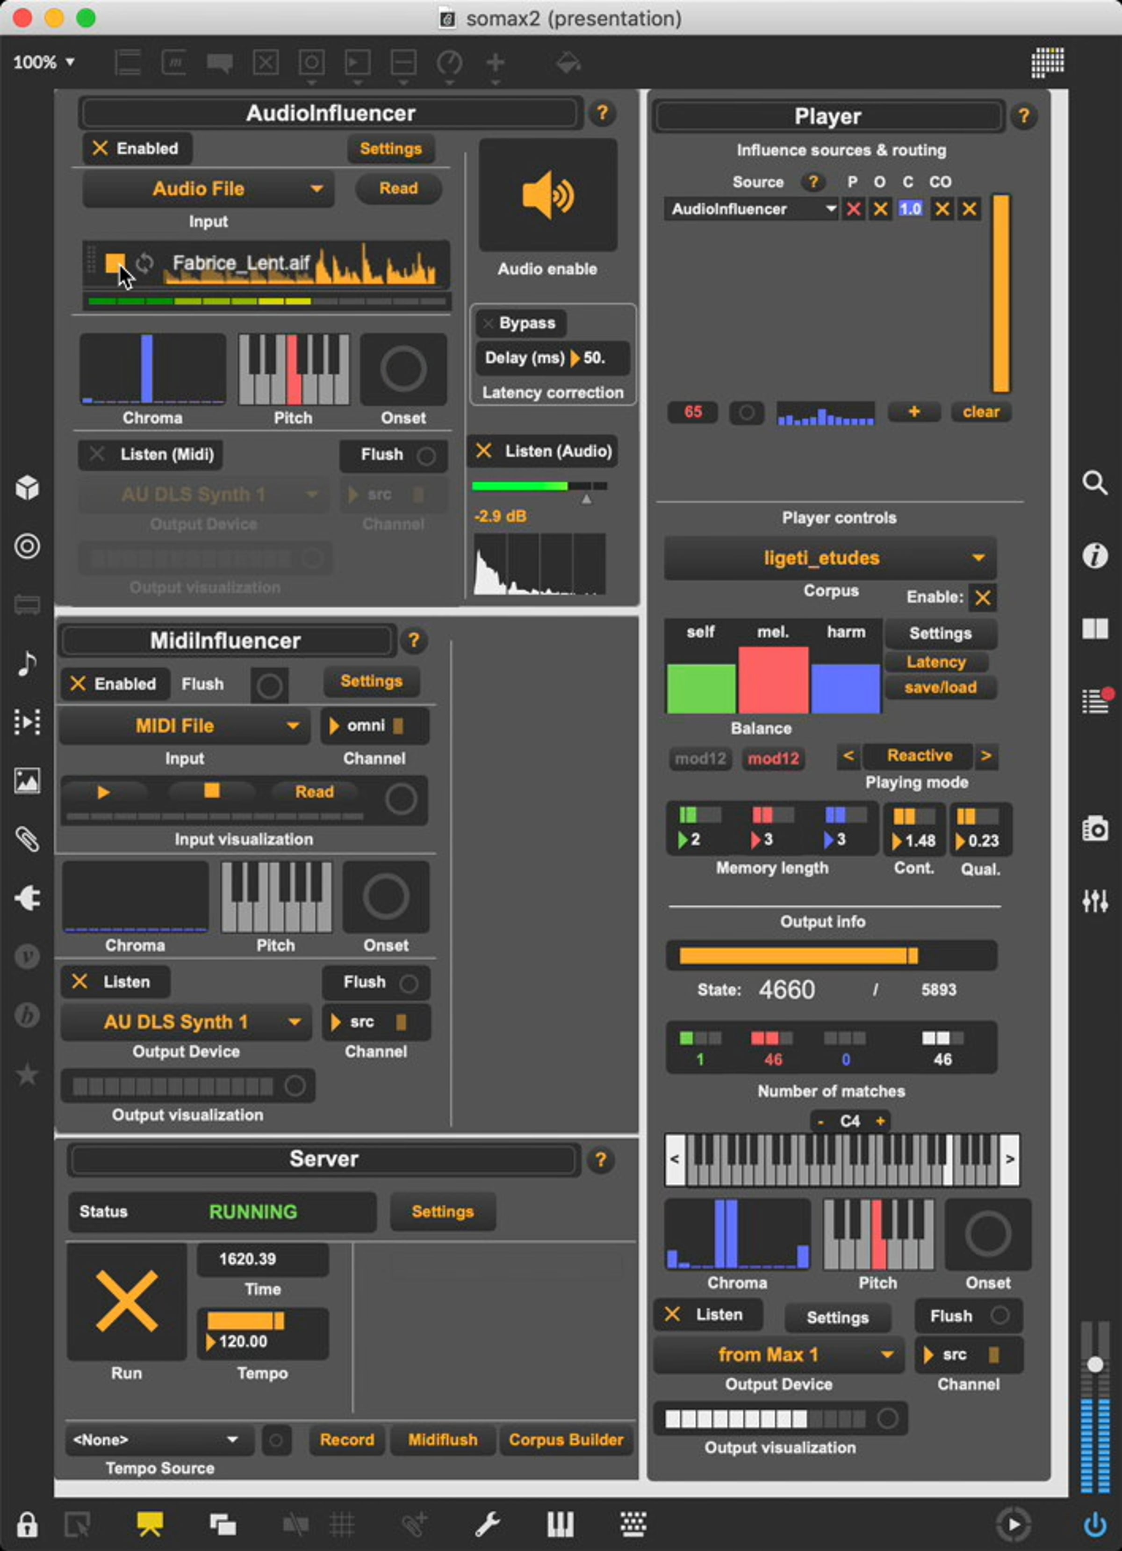The image size is (1122, 1551).
Task: Expand the Audio File input dropdown
Action: (x=208, y=189)
